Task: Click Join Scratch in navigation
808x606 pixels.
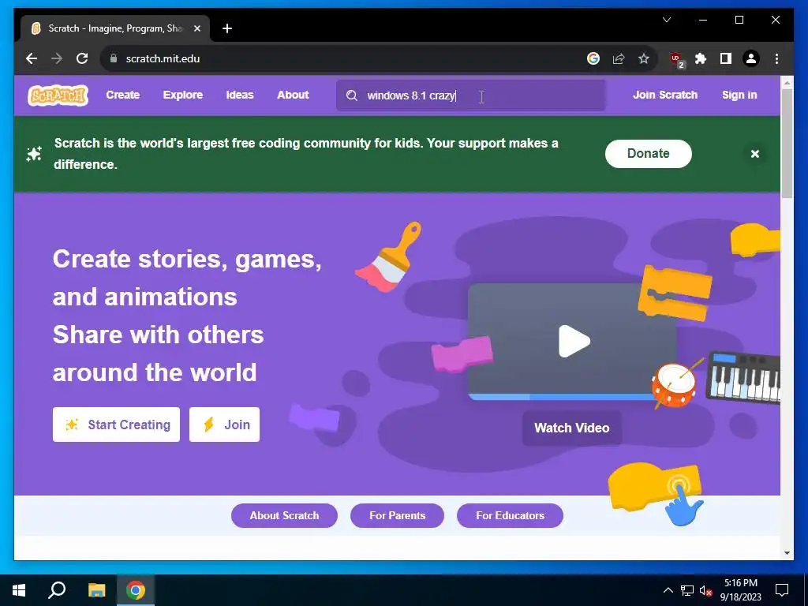Action: coord(665,95)
